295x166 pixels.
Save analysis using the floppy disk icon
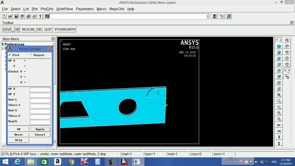16,16
